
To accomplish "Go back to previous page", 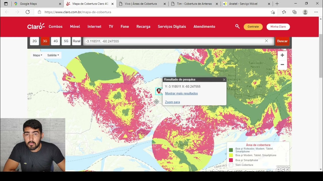I will click(x=7, y=12).
